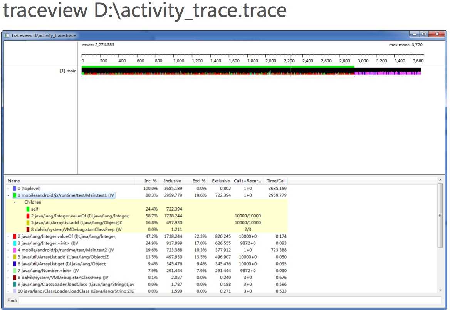Screen dimensions: 450x310
Task: Expand row 6 java/util/ArrayList.get
Action: (8, 264)
